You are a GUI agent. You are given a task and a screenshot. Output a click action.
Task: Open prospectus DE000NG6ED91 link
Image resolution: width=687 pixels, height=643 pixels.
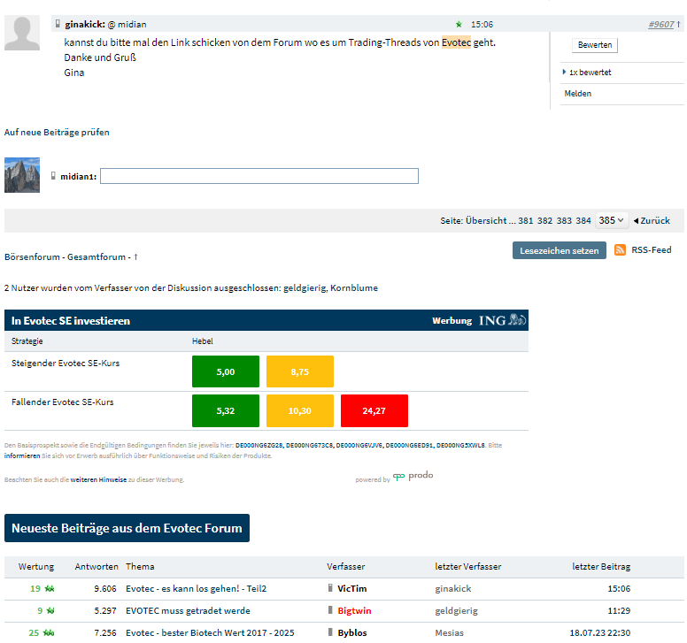[x=409, y=445]
